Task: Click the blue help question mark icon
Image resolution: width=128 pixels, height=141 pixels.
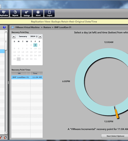Action: [4, 27]
